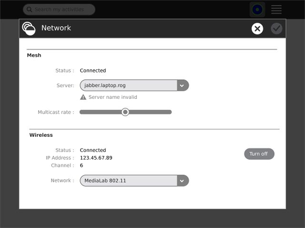
Task: Click the XO circle icon in top bar
Action: coord(257,9)
